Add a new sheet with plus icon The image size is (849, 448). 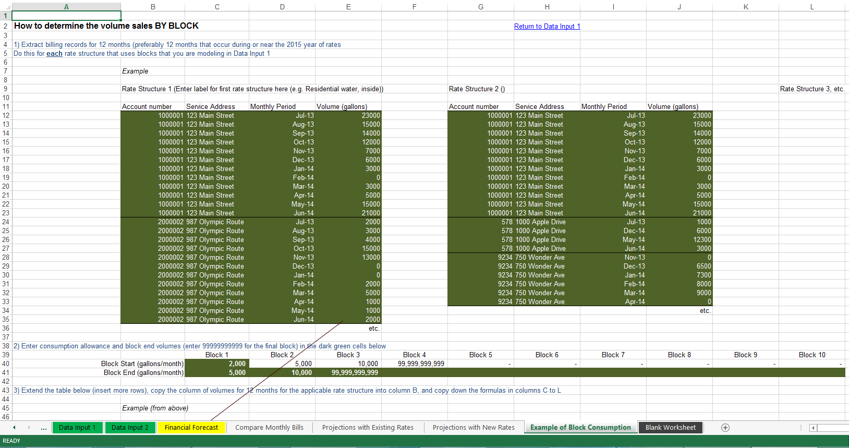click(x=725, y=428)
